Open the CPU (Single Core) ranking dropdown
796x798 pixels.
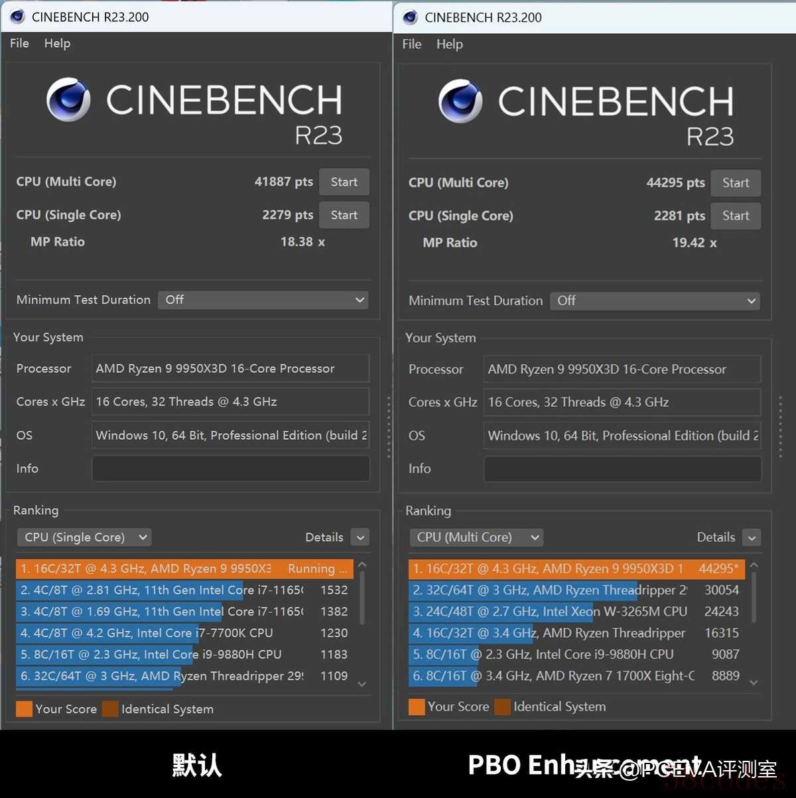click(84, 537)
